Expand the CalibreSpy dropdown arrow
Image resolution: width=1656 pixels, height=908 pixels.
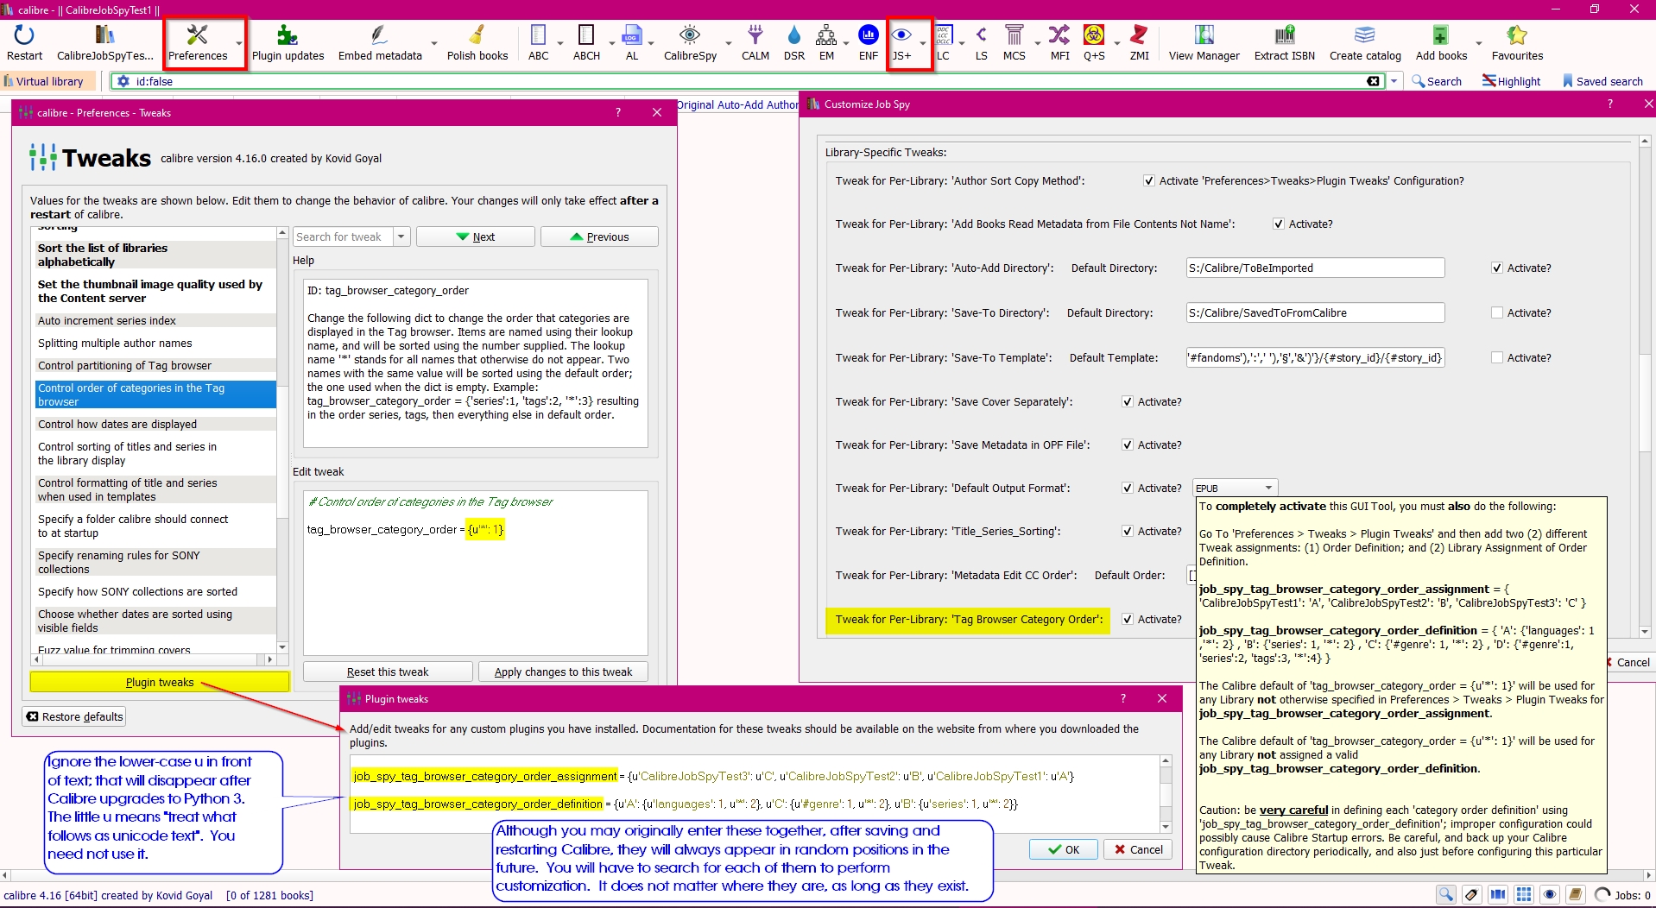(728, 43)
